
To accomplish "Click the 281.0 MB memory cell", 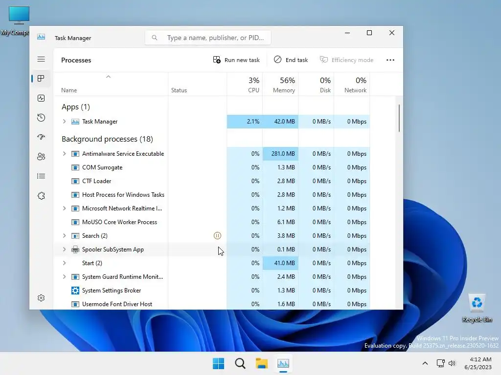I will (280, 154).
